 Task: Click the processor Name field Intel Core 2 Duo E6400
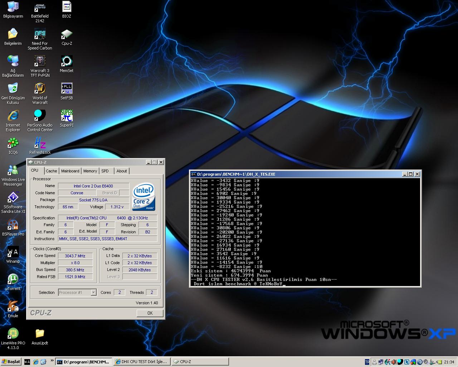(93, 186)
